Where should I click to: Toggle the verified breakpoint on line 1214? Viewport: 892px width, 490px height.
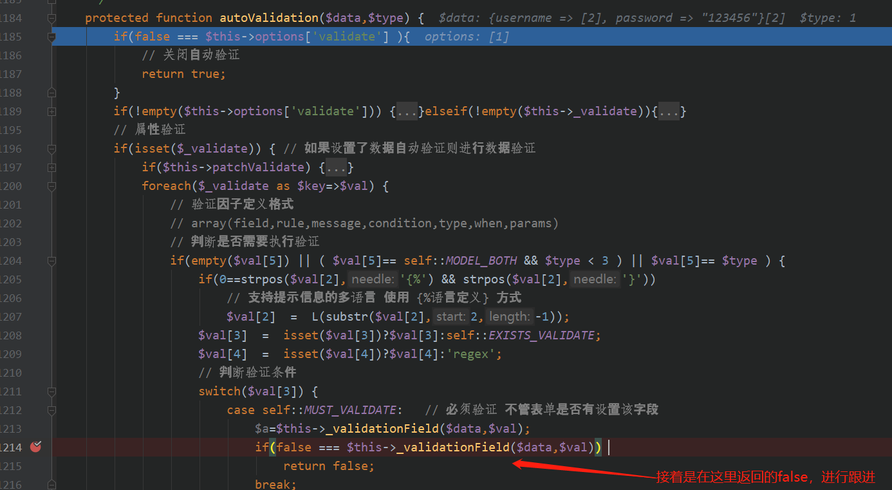pos(35,446)
